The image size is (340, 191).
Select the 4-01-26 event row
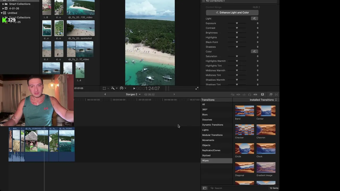point(20,8)
